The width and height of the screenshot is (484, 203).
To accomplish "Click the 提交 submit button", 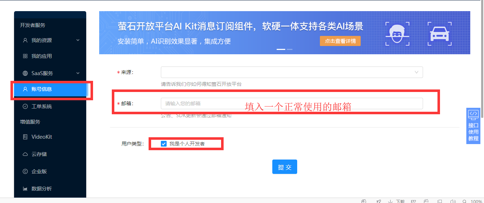I will click(x=285, y=167).
